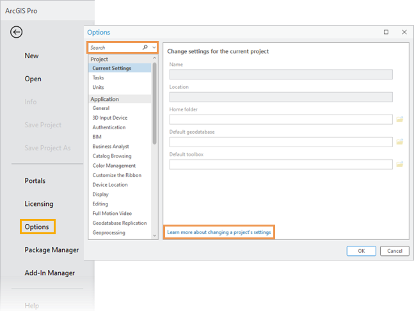Click the category list scroll-down arrow

click(x=154, y=235)
